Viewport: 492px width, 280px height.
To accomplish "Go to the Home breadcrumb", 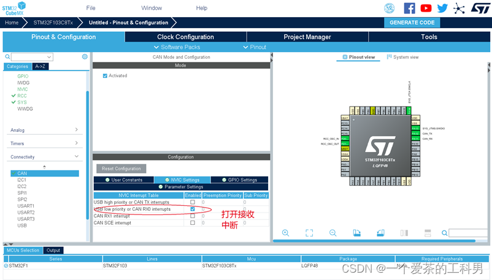I will (12, 23).
